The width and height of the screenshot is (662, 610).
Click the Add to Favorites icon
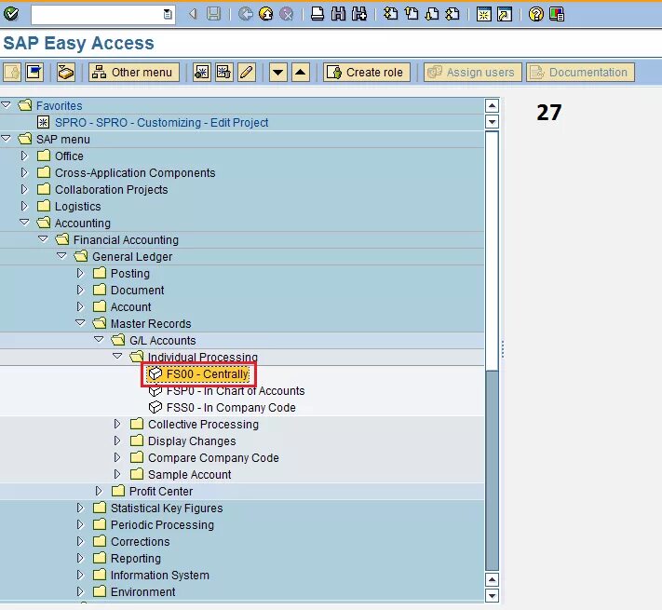tap(202, 73)
